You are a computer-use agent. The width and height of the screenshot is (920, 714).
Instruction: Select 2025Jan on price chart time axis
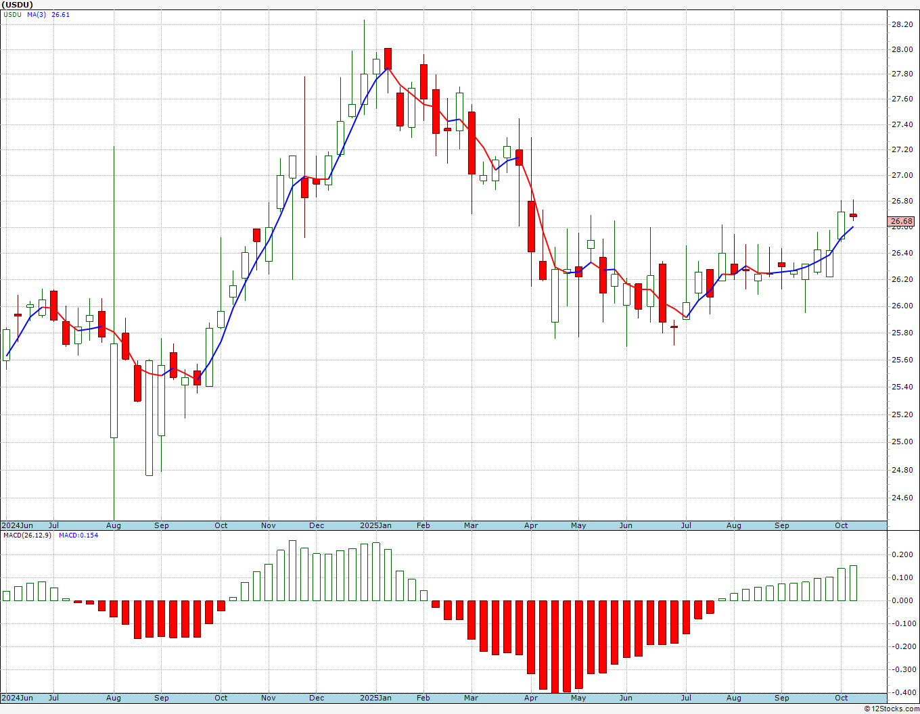click(375, 525)
